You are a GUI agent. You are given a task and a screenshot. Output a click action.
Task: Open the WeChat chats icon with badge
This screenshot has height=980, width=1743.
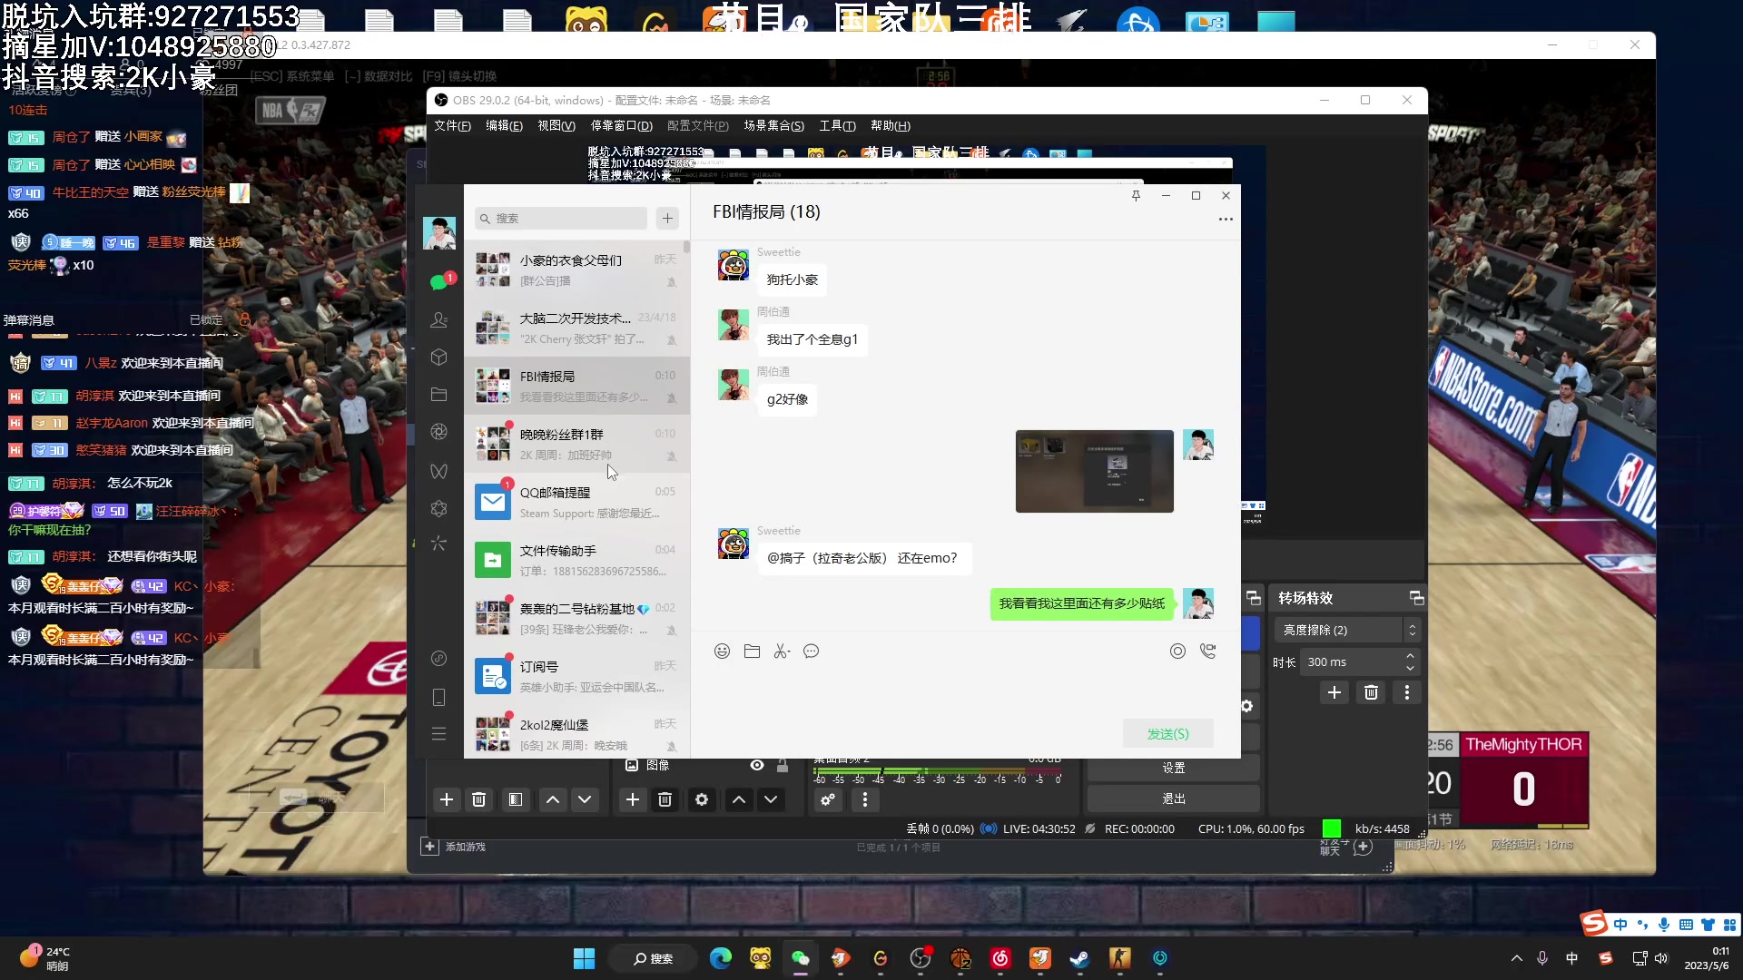(439, 282)
